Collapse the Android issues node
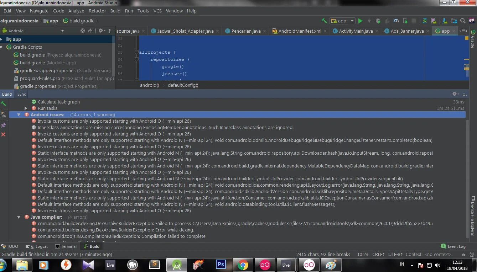 (19, 114)
